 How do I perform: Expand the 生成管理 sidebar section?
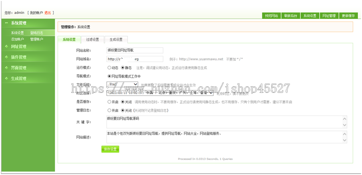(x=19, y=79)
